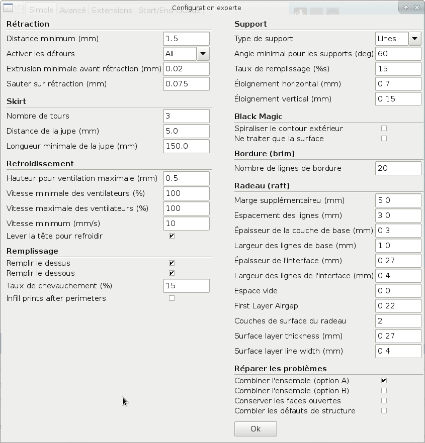Enable 'Conserver les faces ouvertes' checkbox
Screen dimensions: 425x443
tap(384, 401)
